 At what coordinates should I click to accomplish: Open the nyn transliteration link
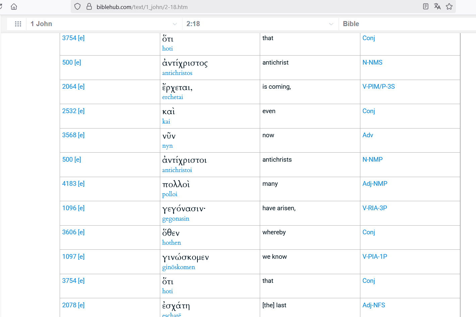click(x=168, y=146)
